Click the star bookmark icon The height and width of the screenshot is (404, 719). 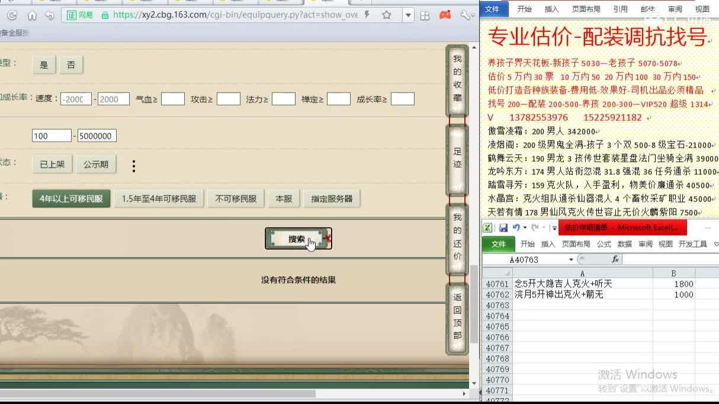pos(387,15)
